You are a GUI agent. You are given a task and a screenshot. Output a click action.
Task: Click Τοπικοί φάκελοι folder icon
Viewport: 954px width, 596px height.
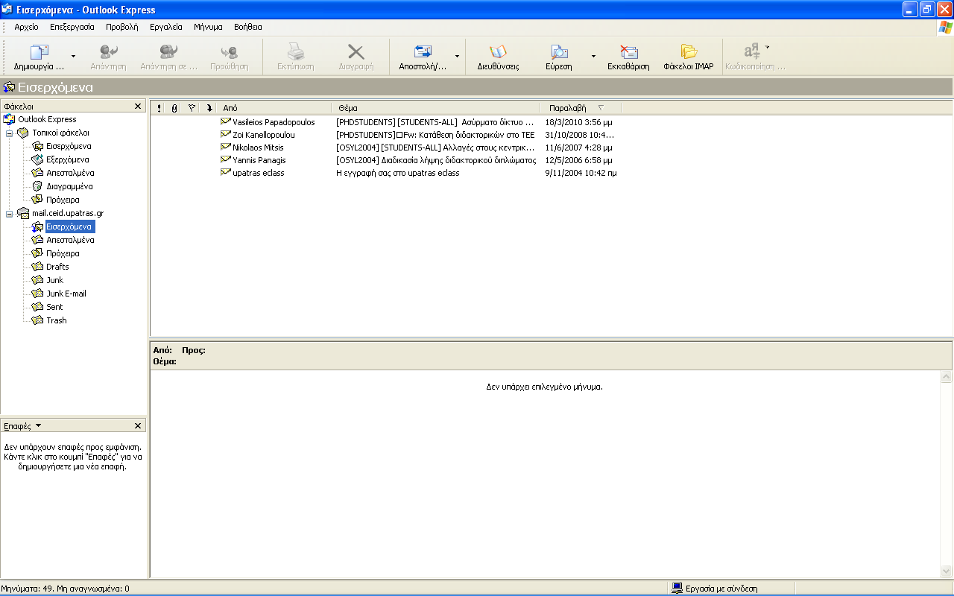[x=23, y=133]
